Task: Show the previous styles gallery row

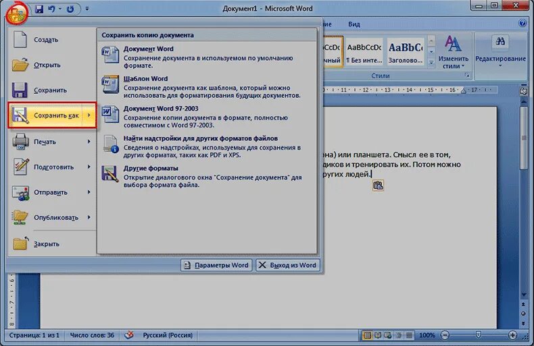Action: [x=431, y=42]
